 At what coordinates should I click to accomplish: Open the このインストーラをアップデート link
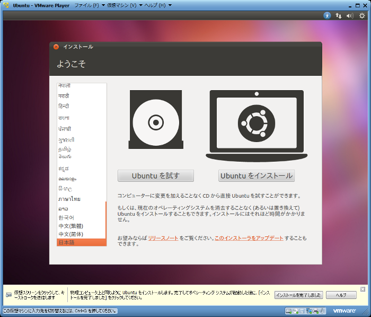(249, 238)
